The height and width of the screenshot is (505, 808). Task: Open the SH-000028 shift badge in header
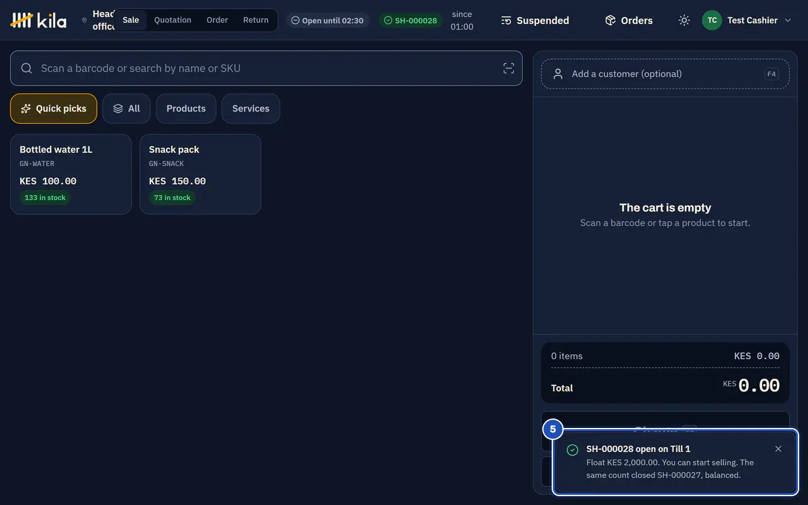[x=411, y=20]
